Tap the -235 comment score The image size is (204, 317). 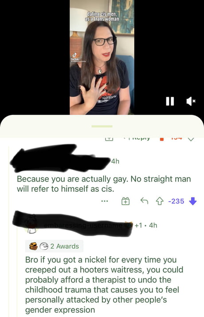tap(176, 201)
